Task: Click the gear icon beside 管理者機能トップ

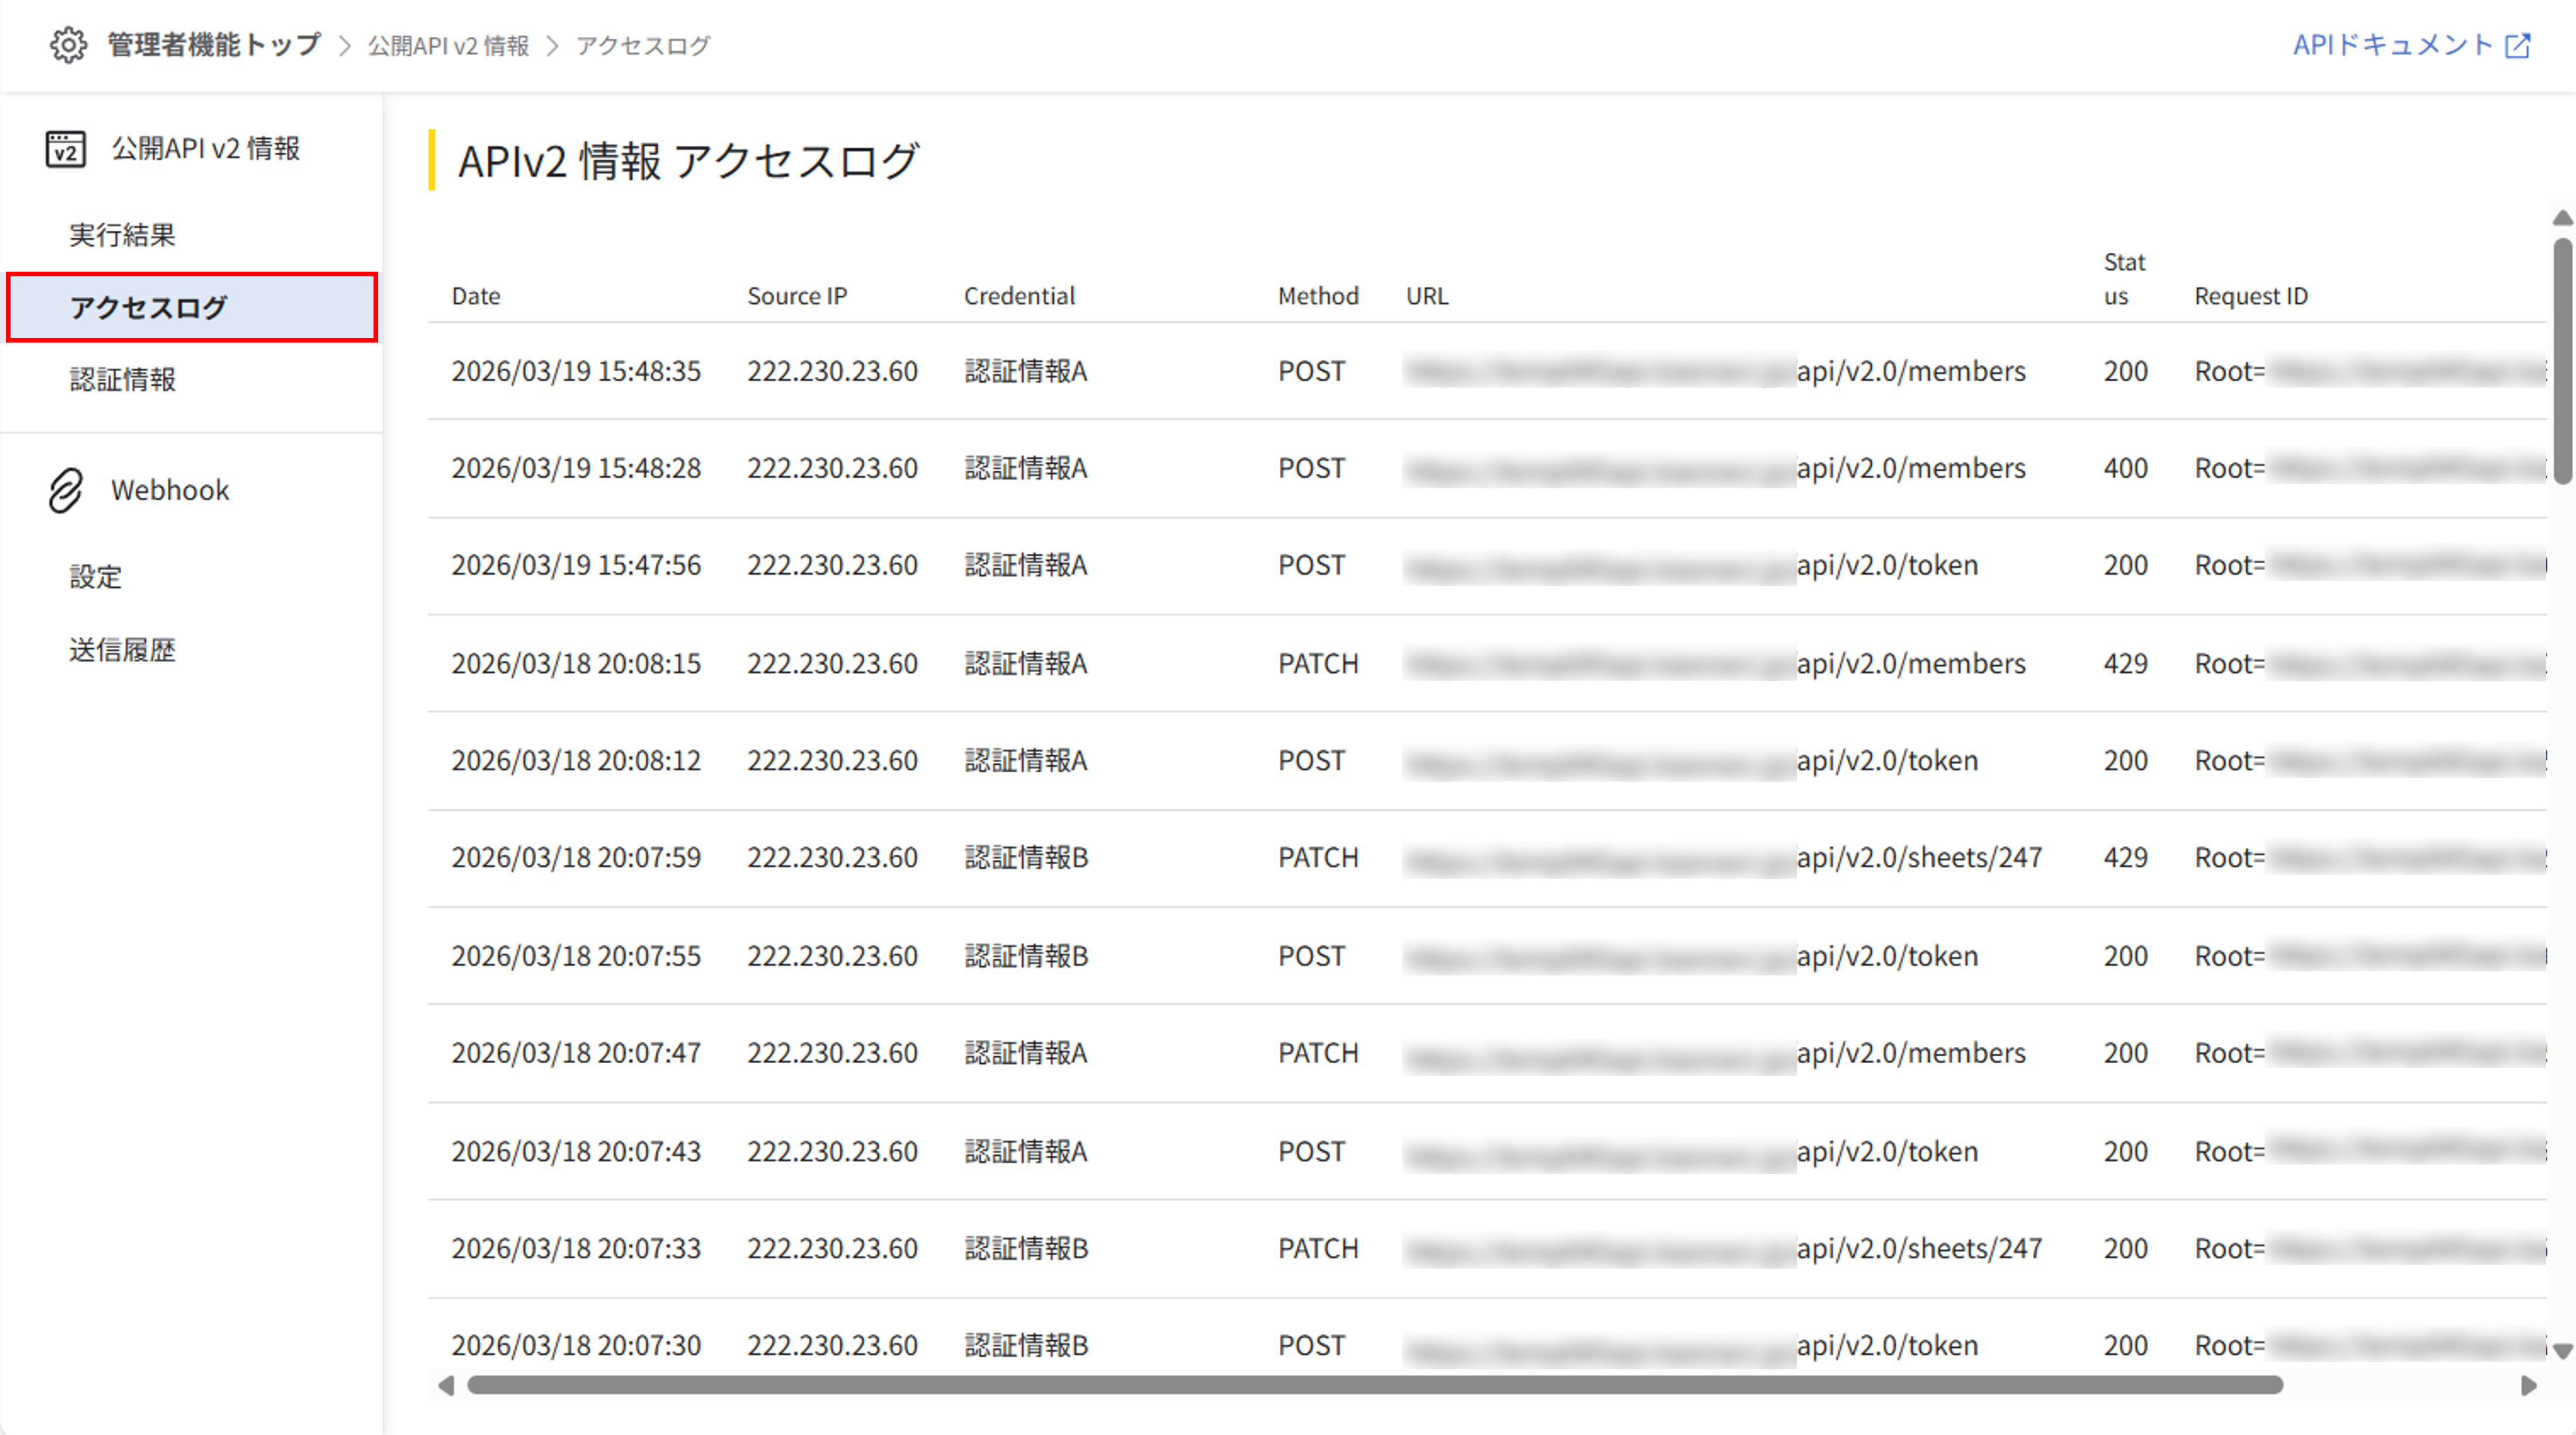Action: coord(68,45)
